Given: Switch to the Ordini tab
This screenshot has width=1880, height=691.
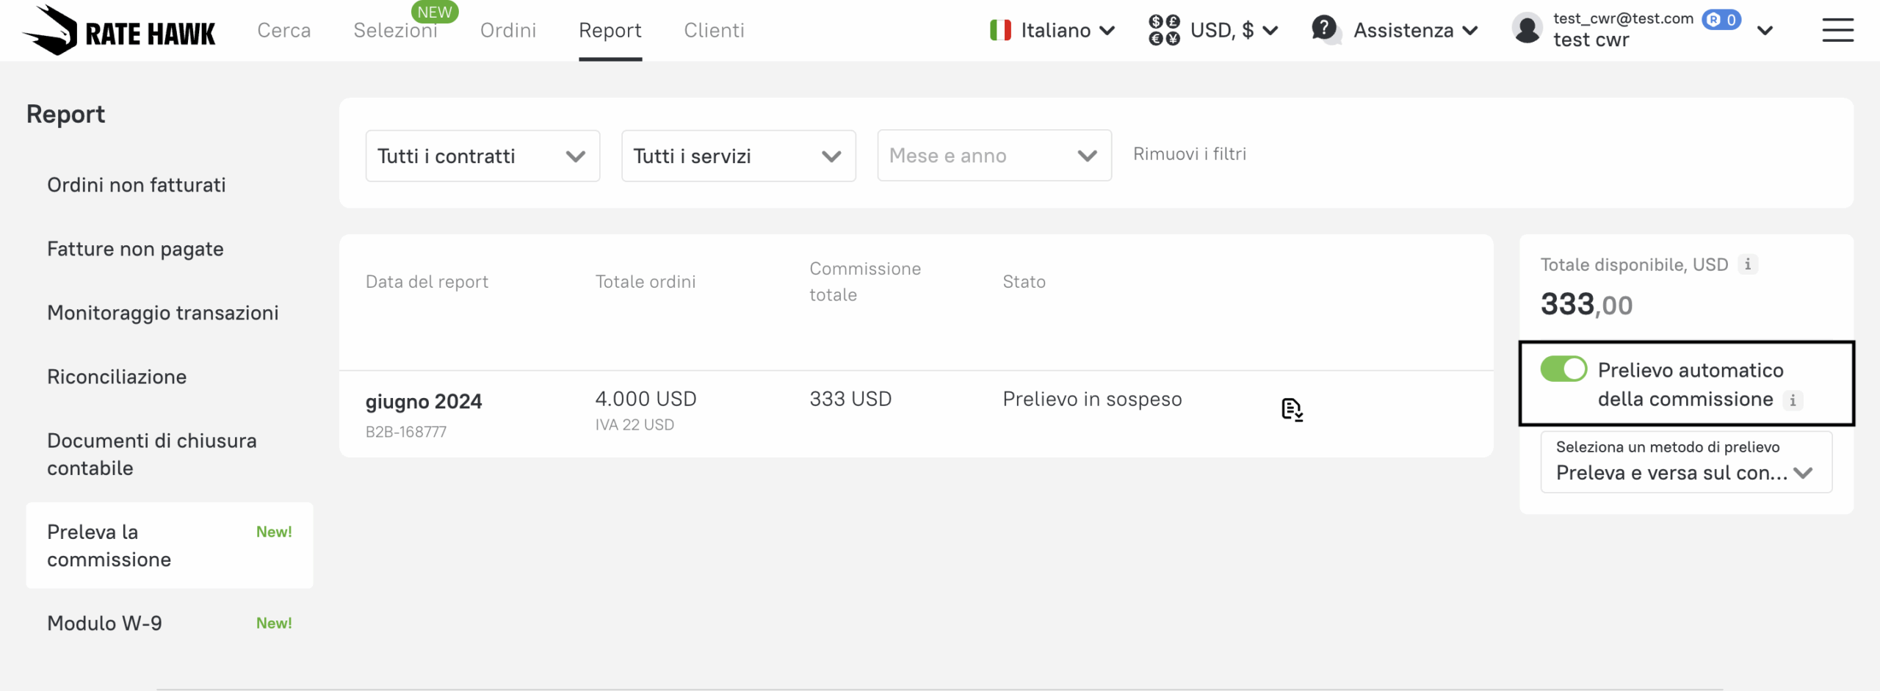Looking at the screenshot, I should (508, 30).
